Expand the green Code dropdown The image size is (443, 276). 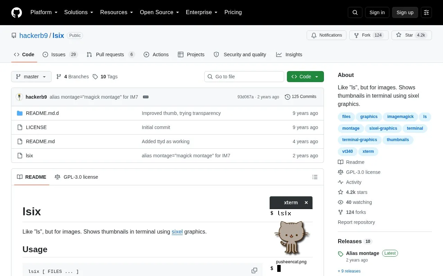pyautogui.click(x=305, y=77)
